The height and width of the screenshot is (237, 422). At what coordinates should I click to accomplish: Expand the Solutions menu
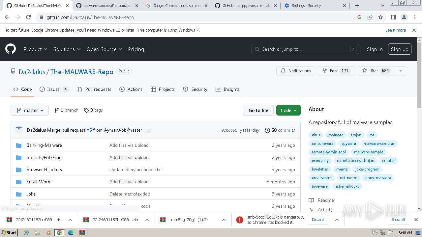(67, 49)
